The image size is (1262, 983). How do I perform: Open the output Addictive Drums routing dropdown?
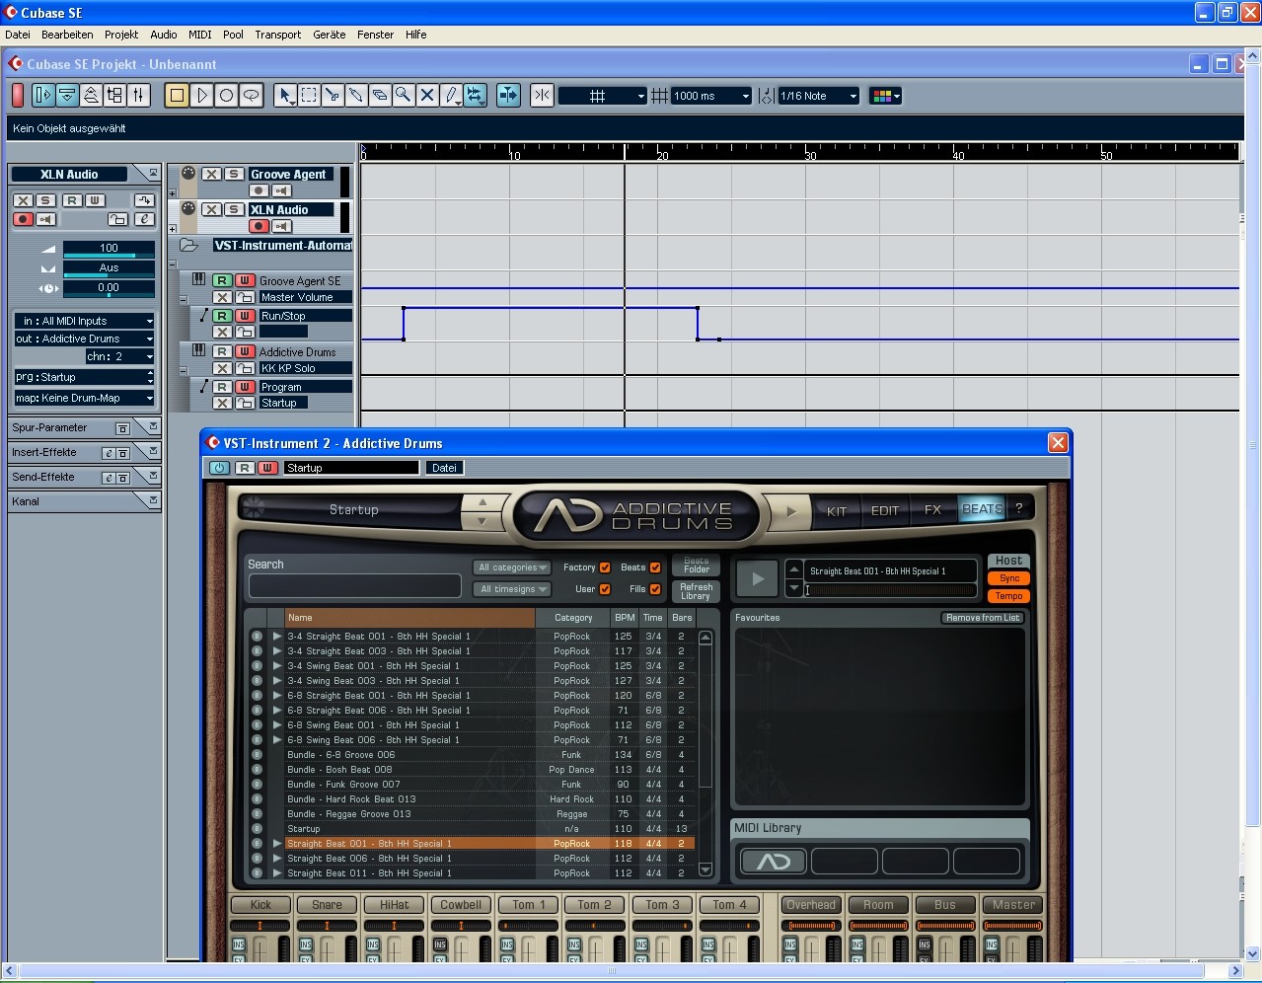pyautogui.click(x=84, y=339)
